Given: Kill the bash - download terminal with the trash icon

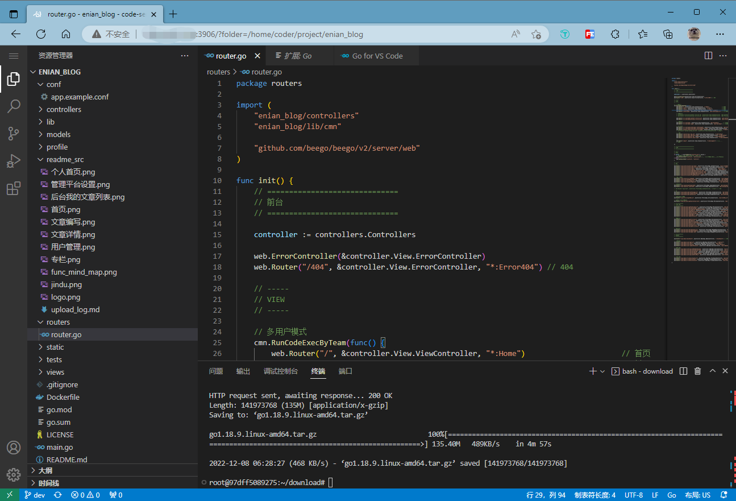Looking at the screenshot, I should point(697,371).
